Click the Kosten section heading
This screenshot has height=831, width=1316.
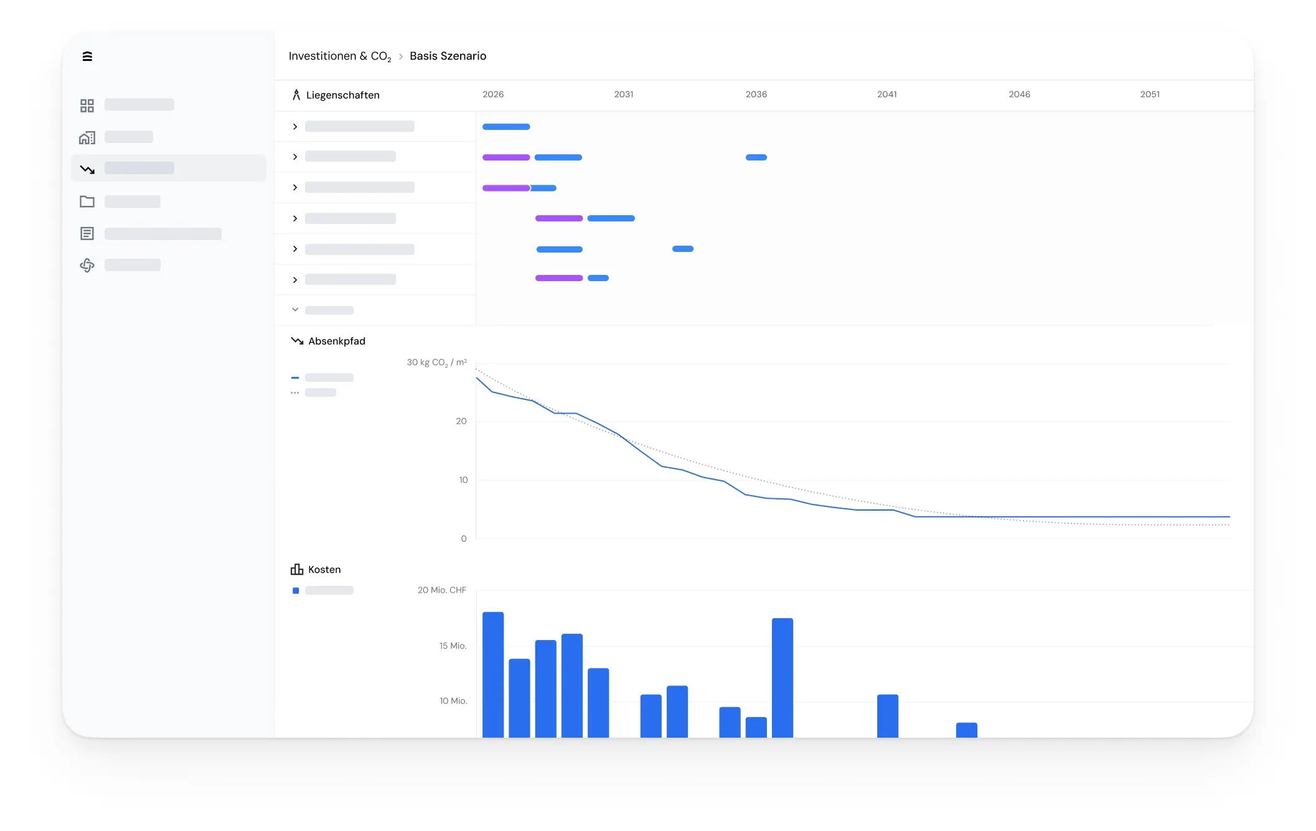(x=324, y=570)
